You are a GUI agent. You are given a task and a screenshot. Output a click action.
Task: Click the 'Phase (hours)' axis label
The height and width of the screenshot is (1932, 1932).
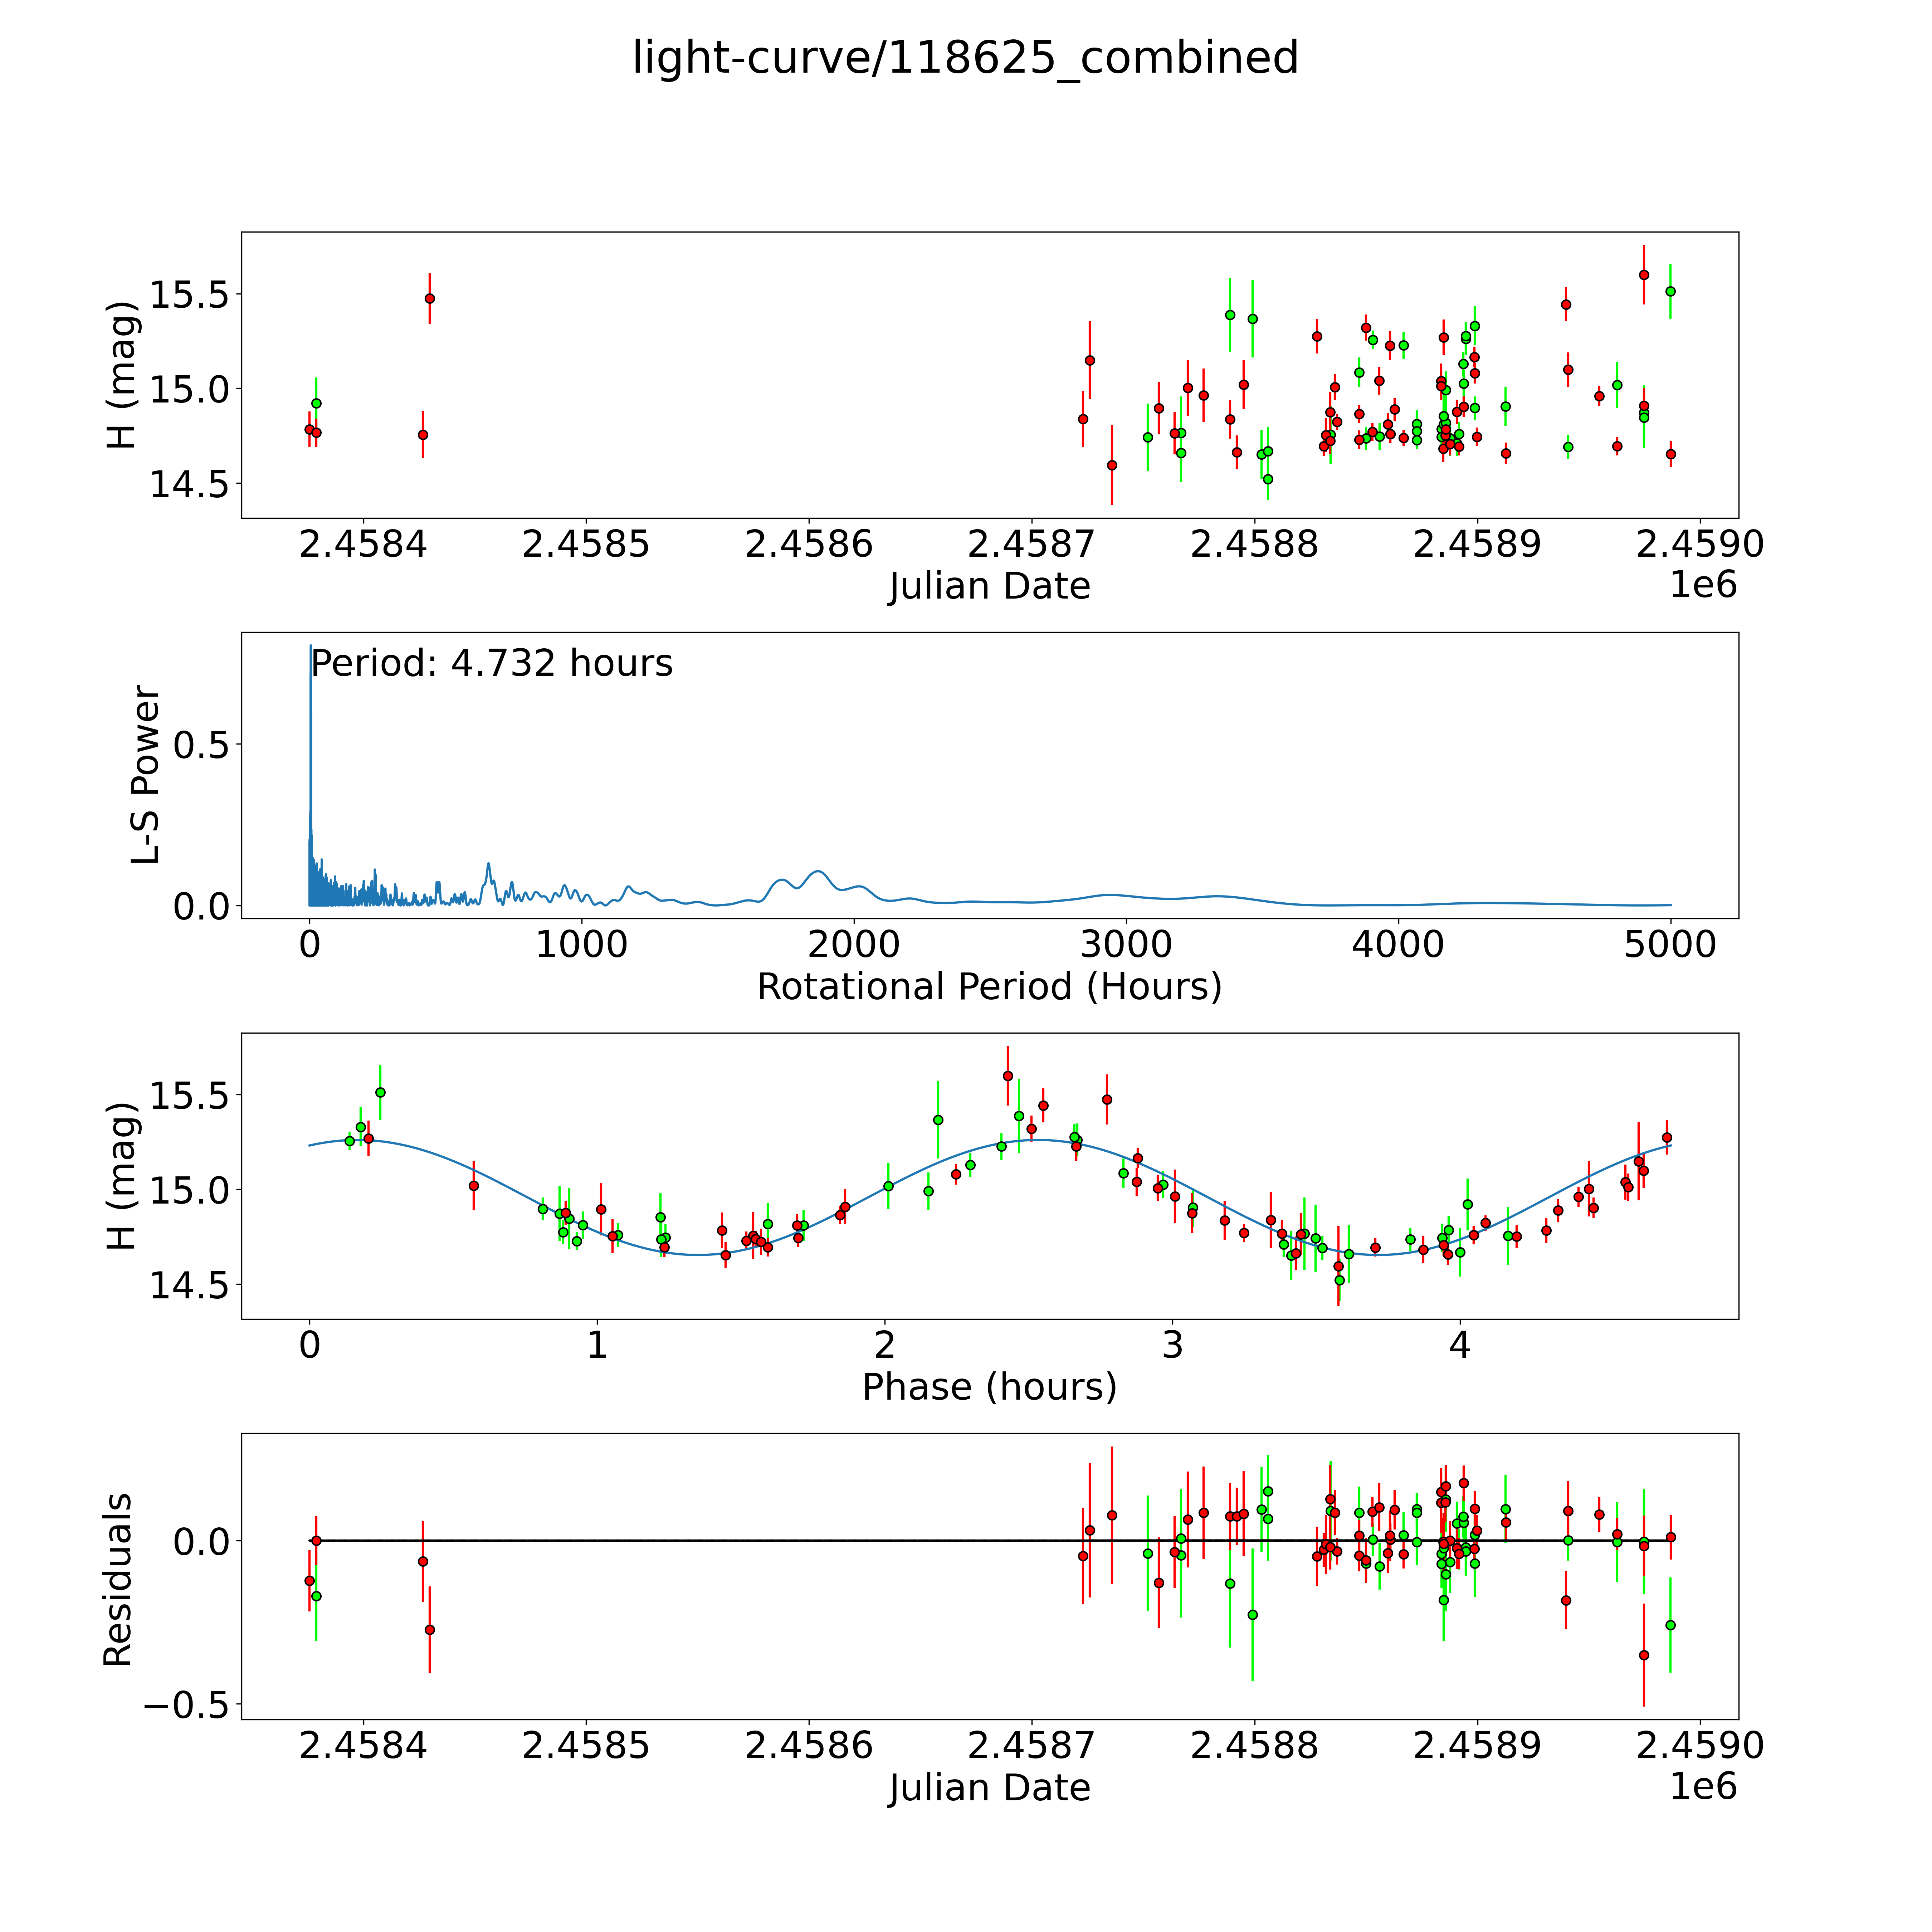tap(989, 1387)
